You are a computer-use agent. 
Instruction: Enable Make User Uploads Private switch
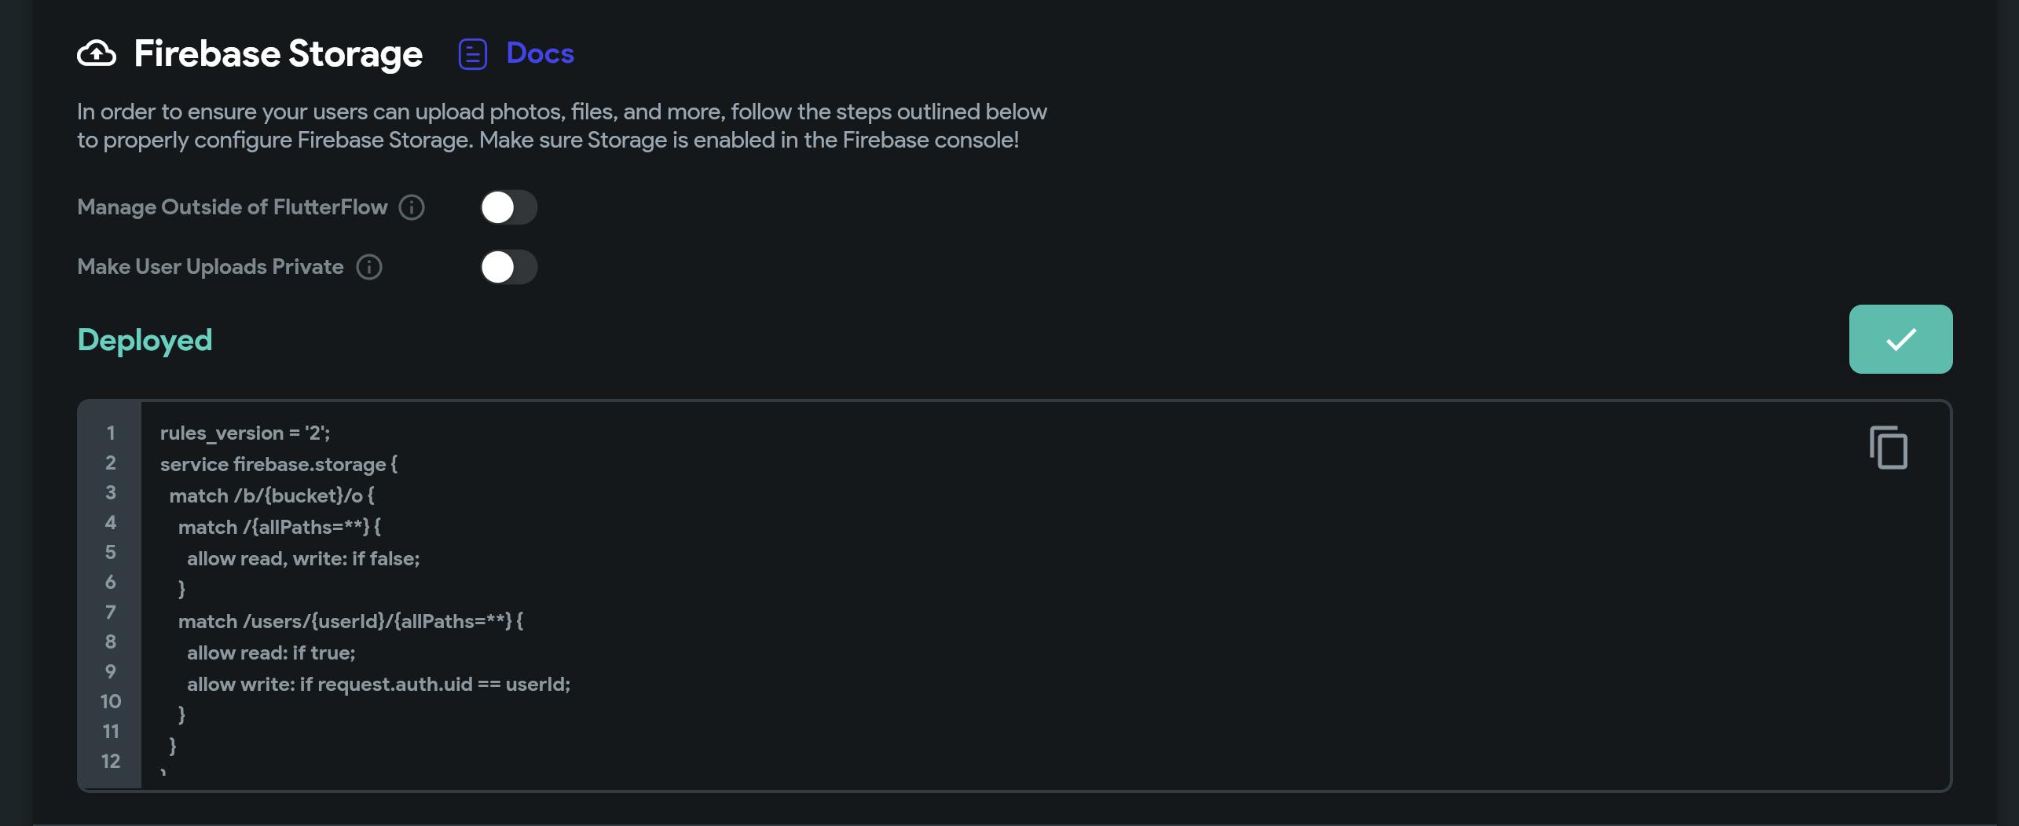click(508, 267)
